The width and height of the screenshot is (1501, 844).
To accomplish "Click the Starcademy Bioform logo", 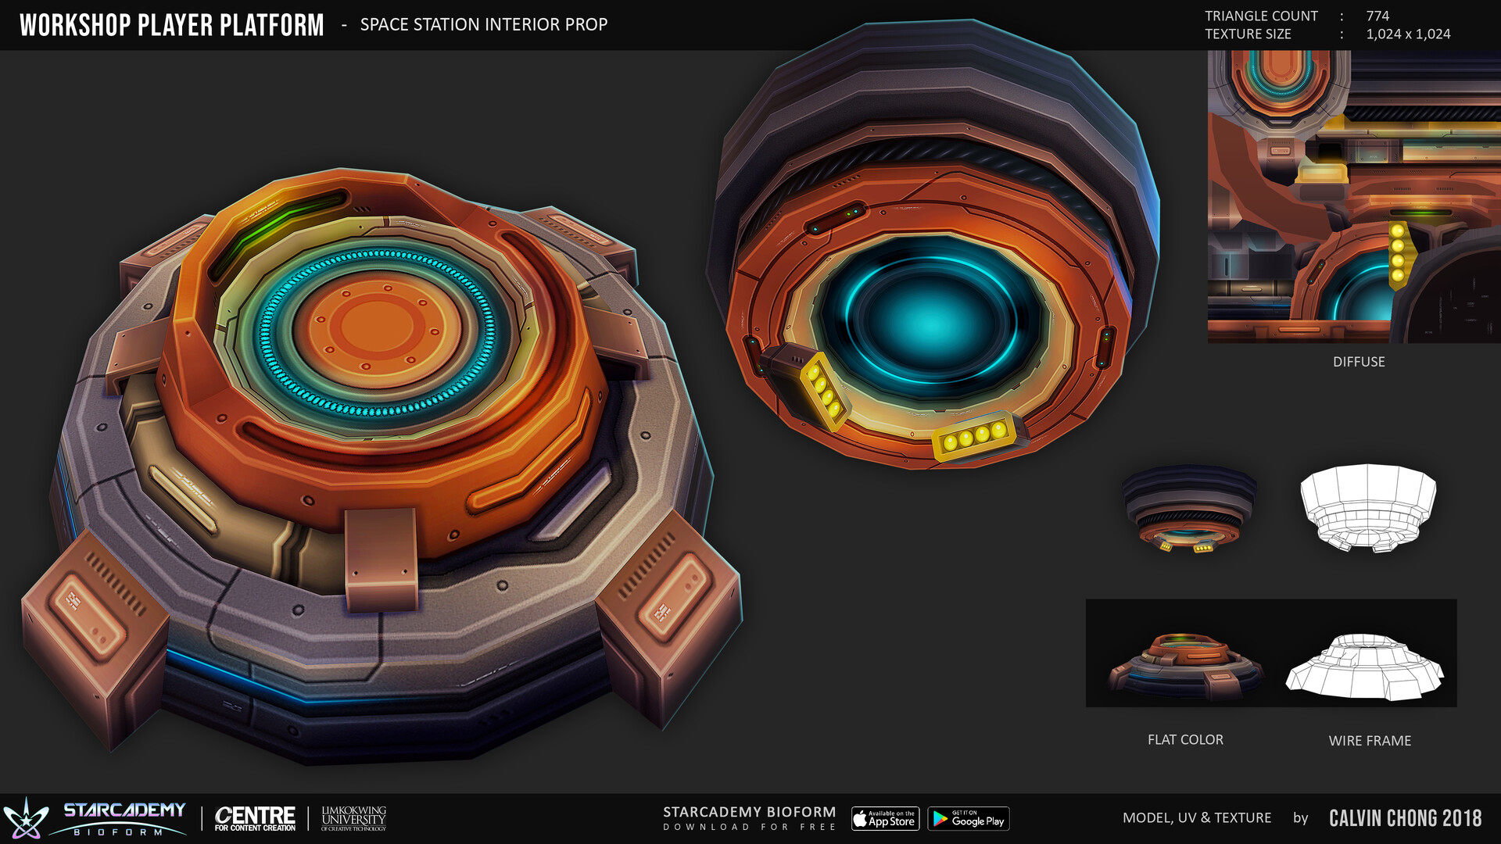I will (x=95, y=818).
